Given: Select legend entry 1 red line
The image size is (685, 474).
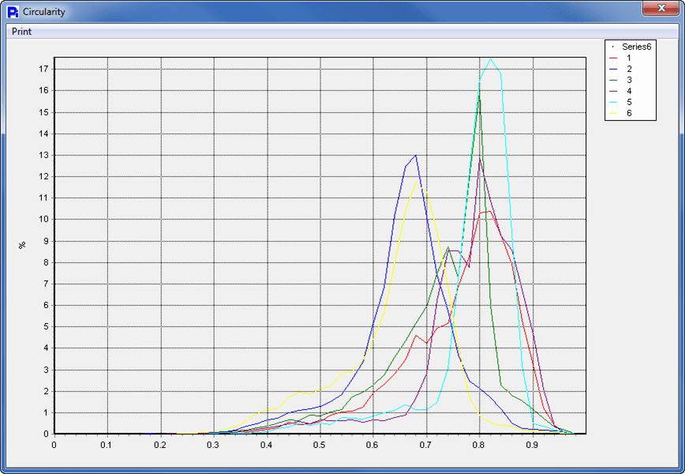Looking at the screenshot, I should (x=621, y=58).
